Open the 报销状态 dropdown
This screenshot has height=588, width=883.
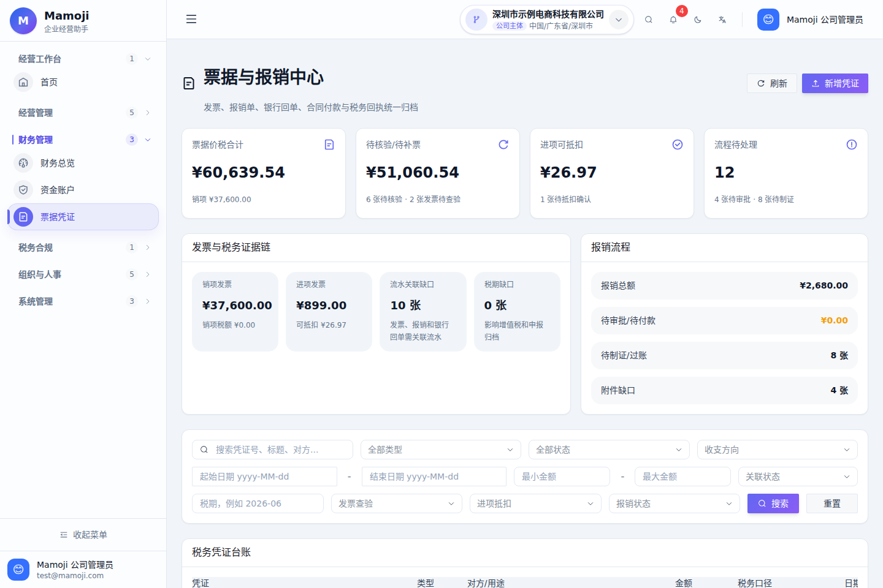(675, 503)
